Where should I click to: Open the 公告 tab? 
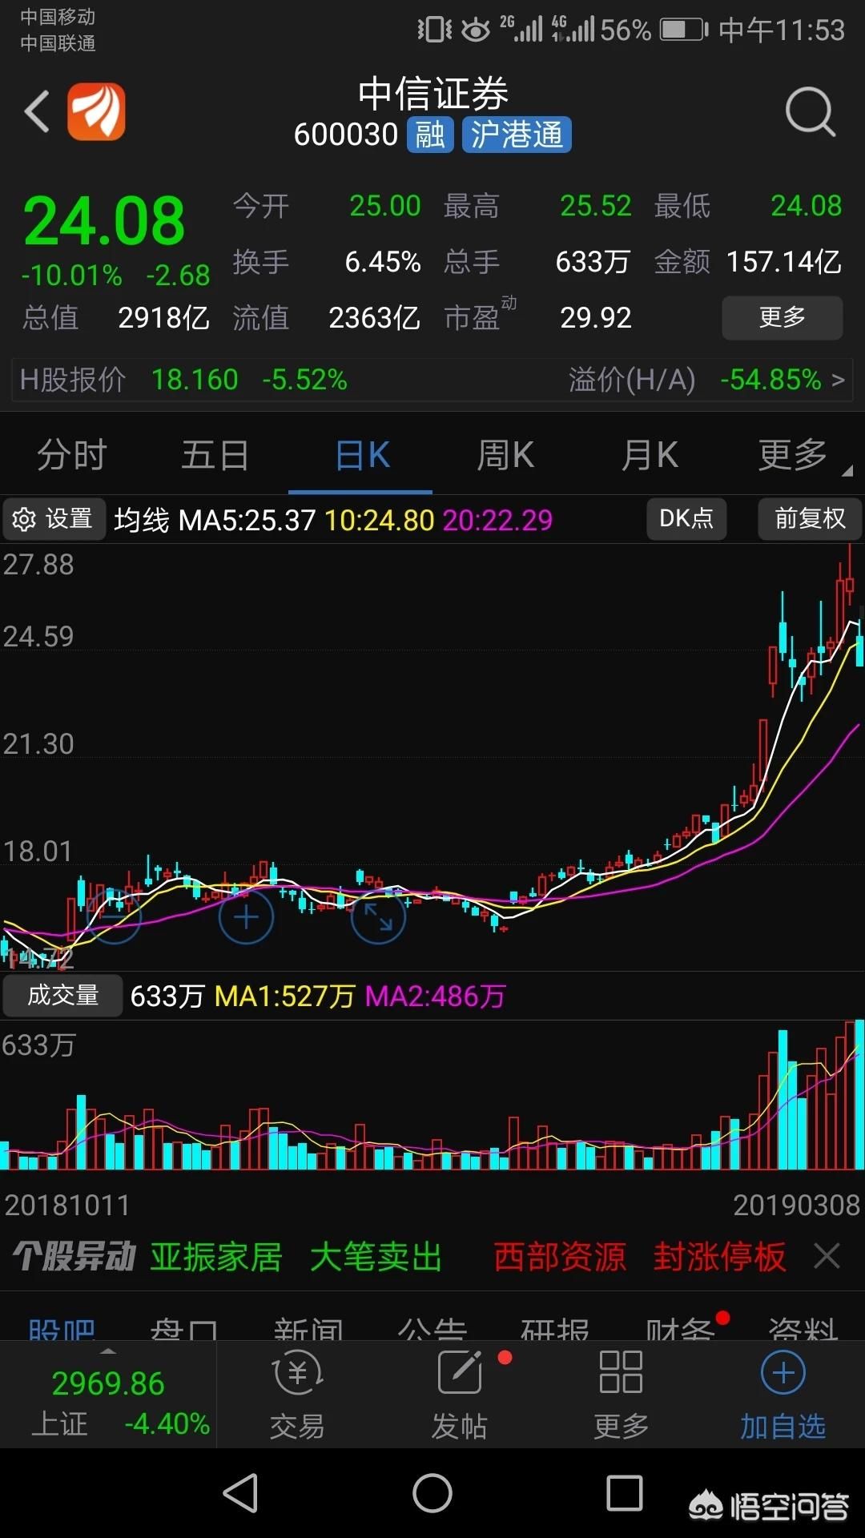[432, 1329]
